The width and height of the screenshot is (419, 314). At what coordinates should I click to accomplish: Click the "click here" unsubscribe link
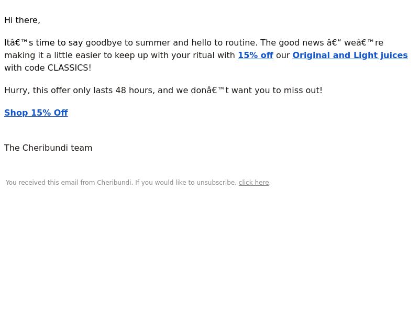253,183
